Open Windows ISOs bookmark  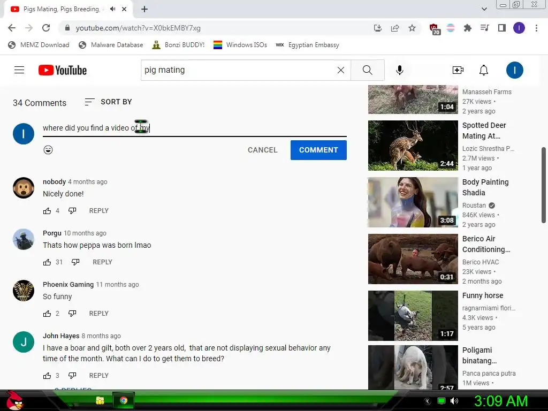(x=240, y=45)
